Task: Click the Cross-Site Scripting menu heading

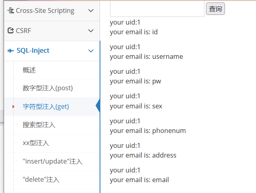Action: 45,10
